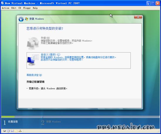Screen dimensions: 161x134
Task: Open the Edit menu
Action: [14, 8]
